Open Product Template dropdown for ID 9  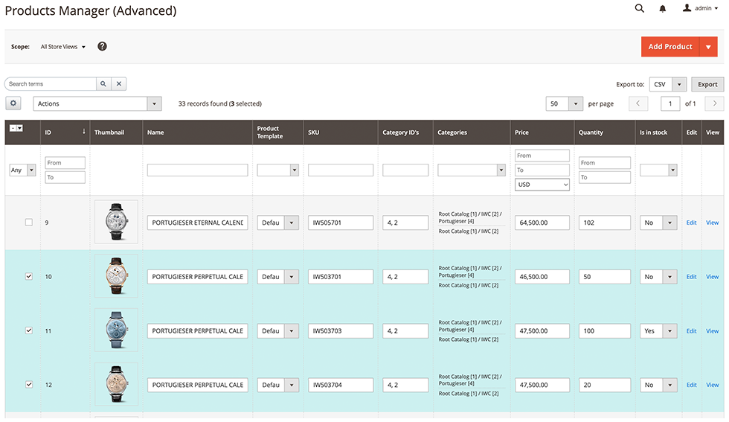pos(278,223)
